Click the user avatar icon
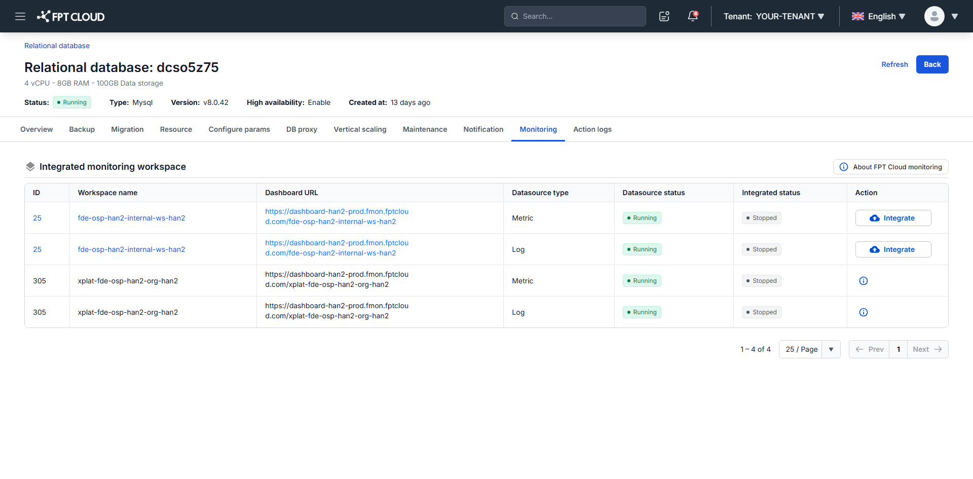This screenshot has height=479, width=973. [x=934, y=16]
